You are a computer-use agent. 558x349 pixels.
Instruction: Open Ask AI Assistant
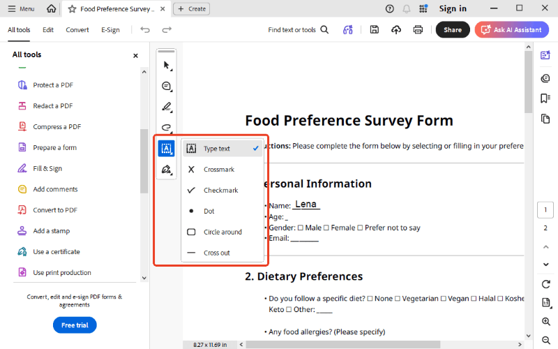[x=511, y=30]
